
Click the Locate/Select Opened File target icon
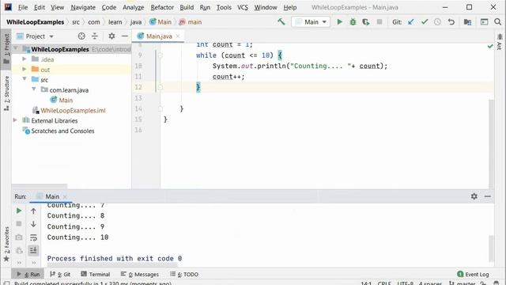click(81, 36)
